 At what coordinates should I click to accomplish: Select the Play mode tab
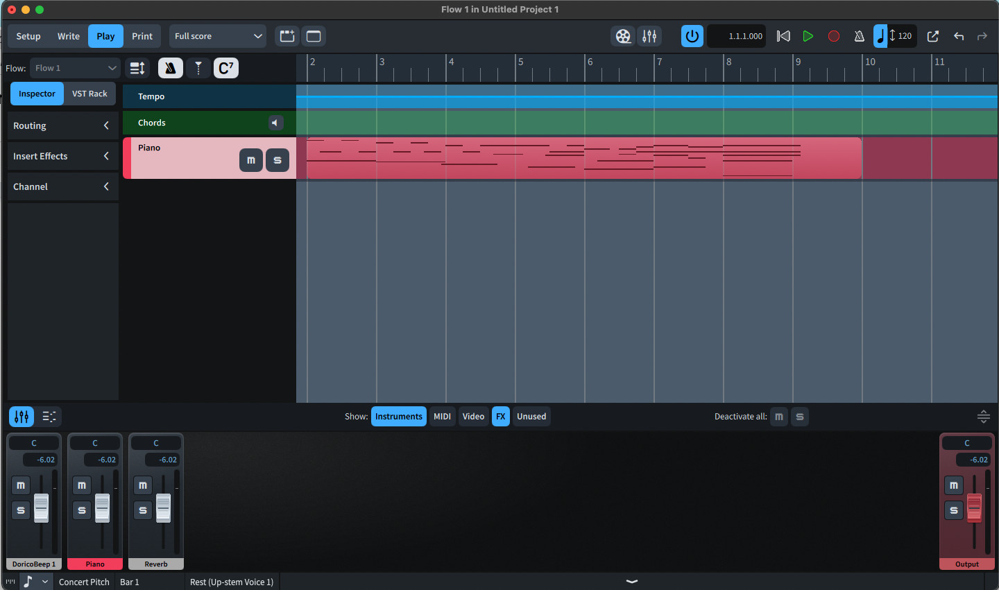pyautogui.click(x=105, y=36)
